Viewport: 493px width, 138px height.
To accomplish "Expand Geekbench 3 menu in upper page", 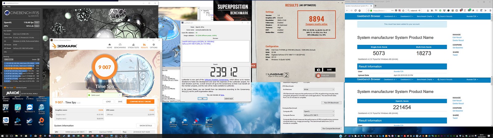I will click(406, 16).
